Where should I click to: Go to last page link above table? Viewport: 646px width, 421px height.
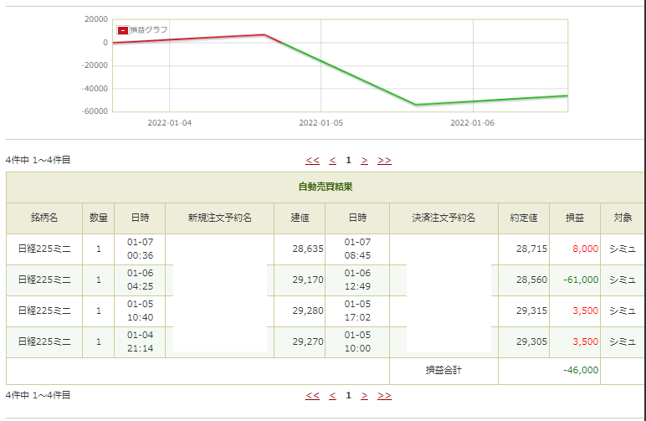[384, 160]
